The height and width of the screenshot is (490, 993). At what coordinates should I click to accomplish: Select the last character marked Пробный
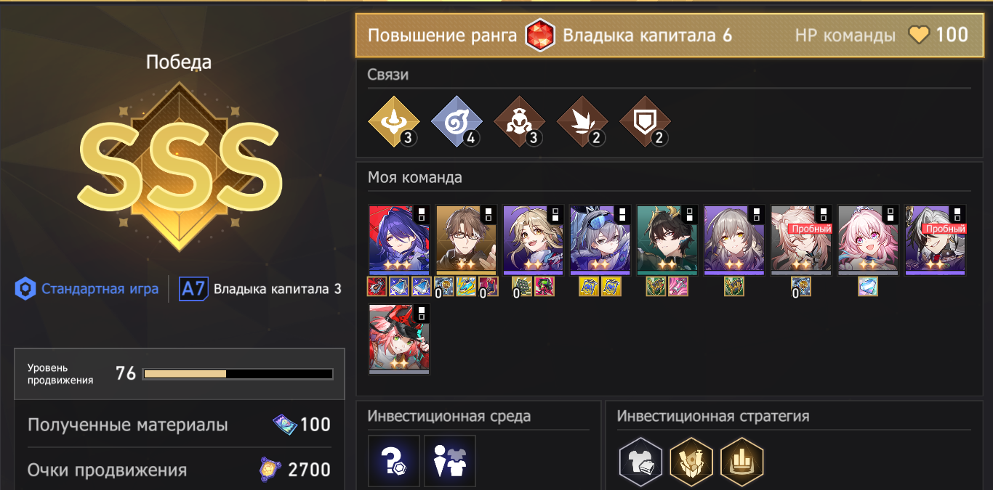[x=935, y=240]
